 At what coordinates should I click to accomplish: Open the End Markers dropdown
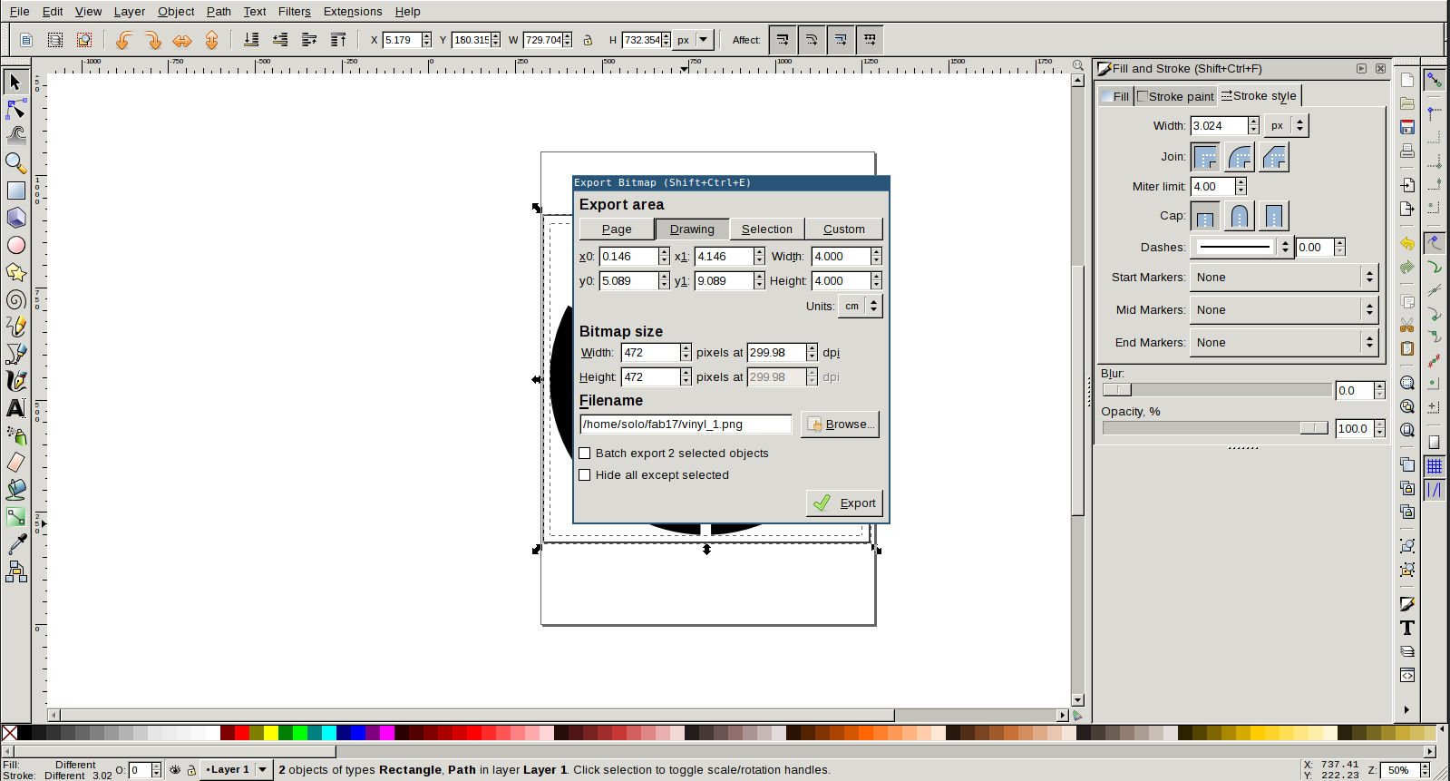[x=1284, y=343]
